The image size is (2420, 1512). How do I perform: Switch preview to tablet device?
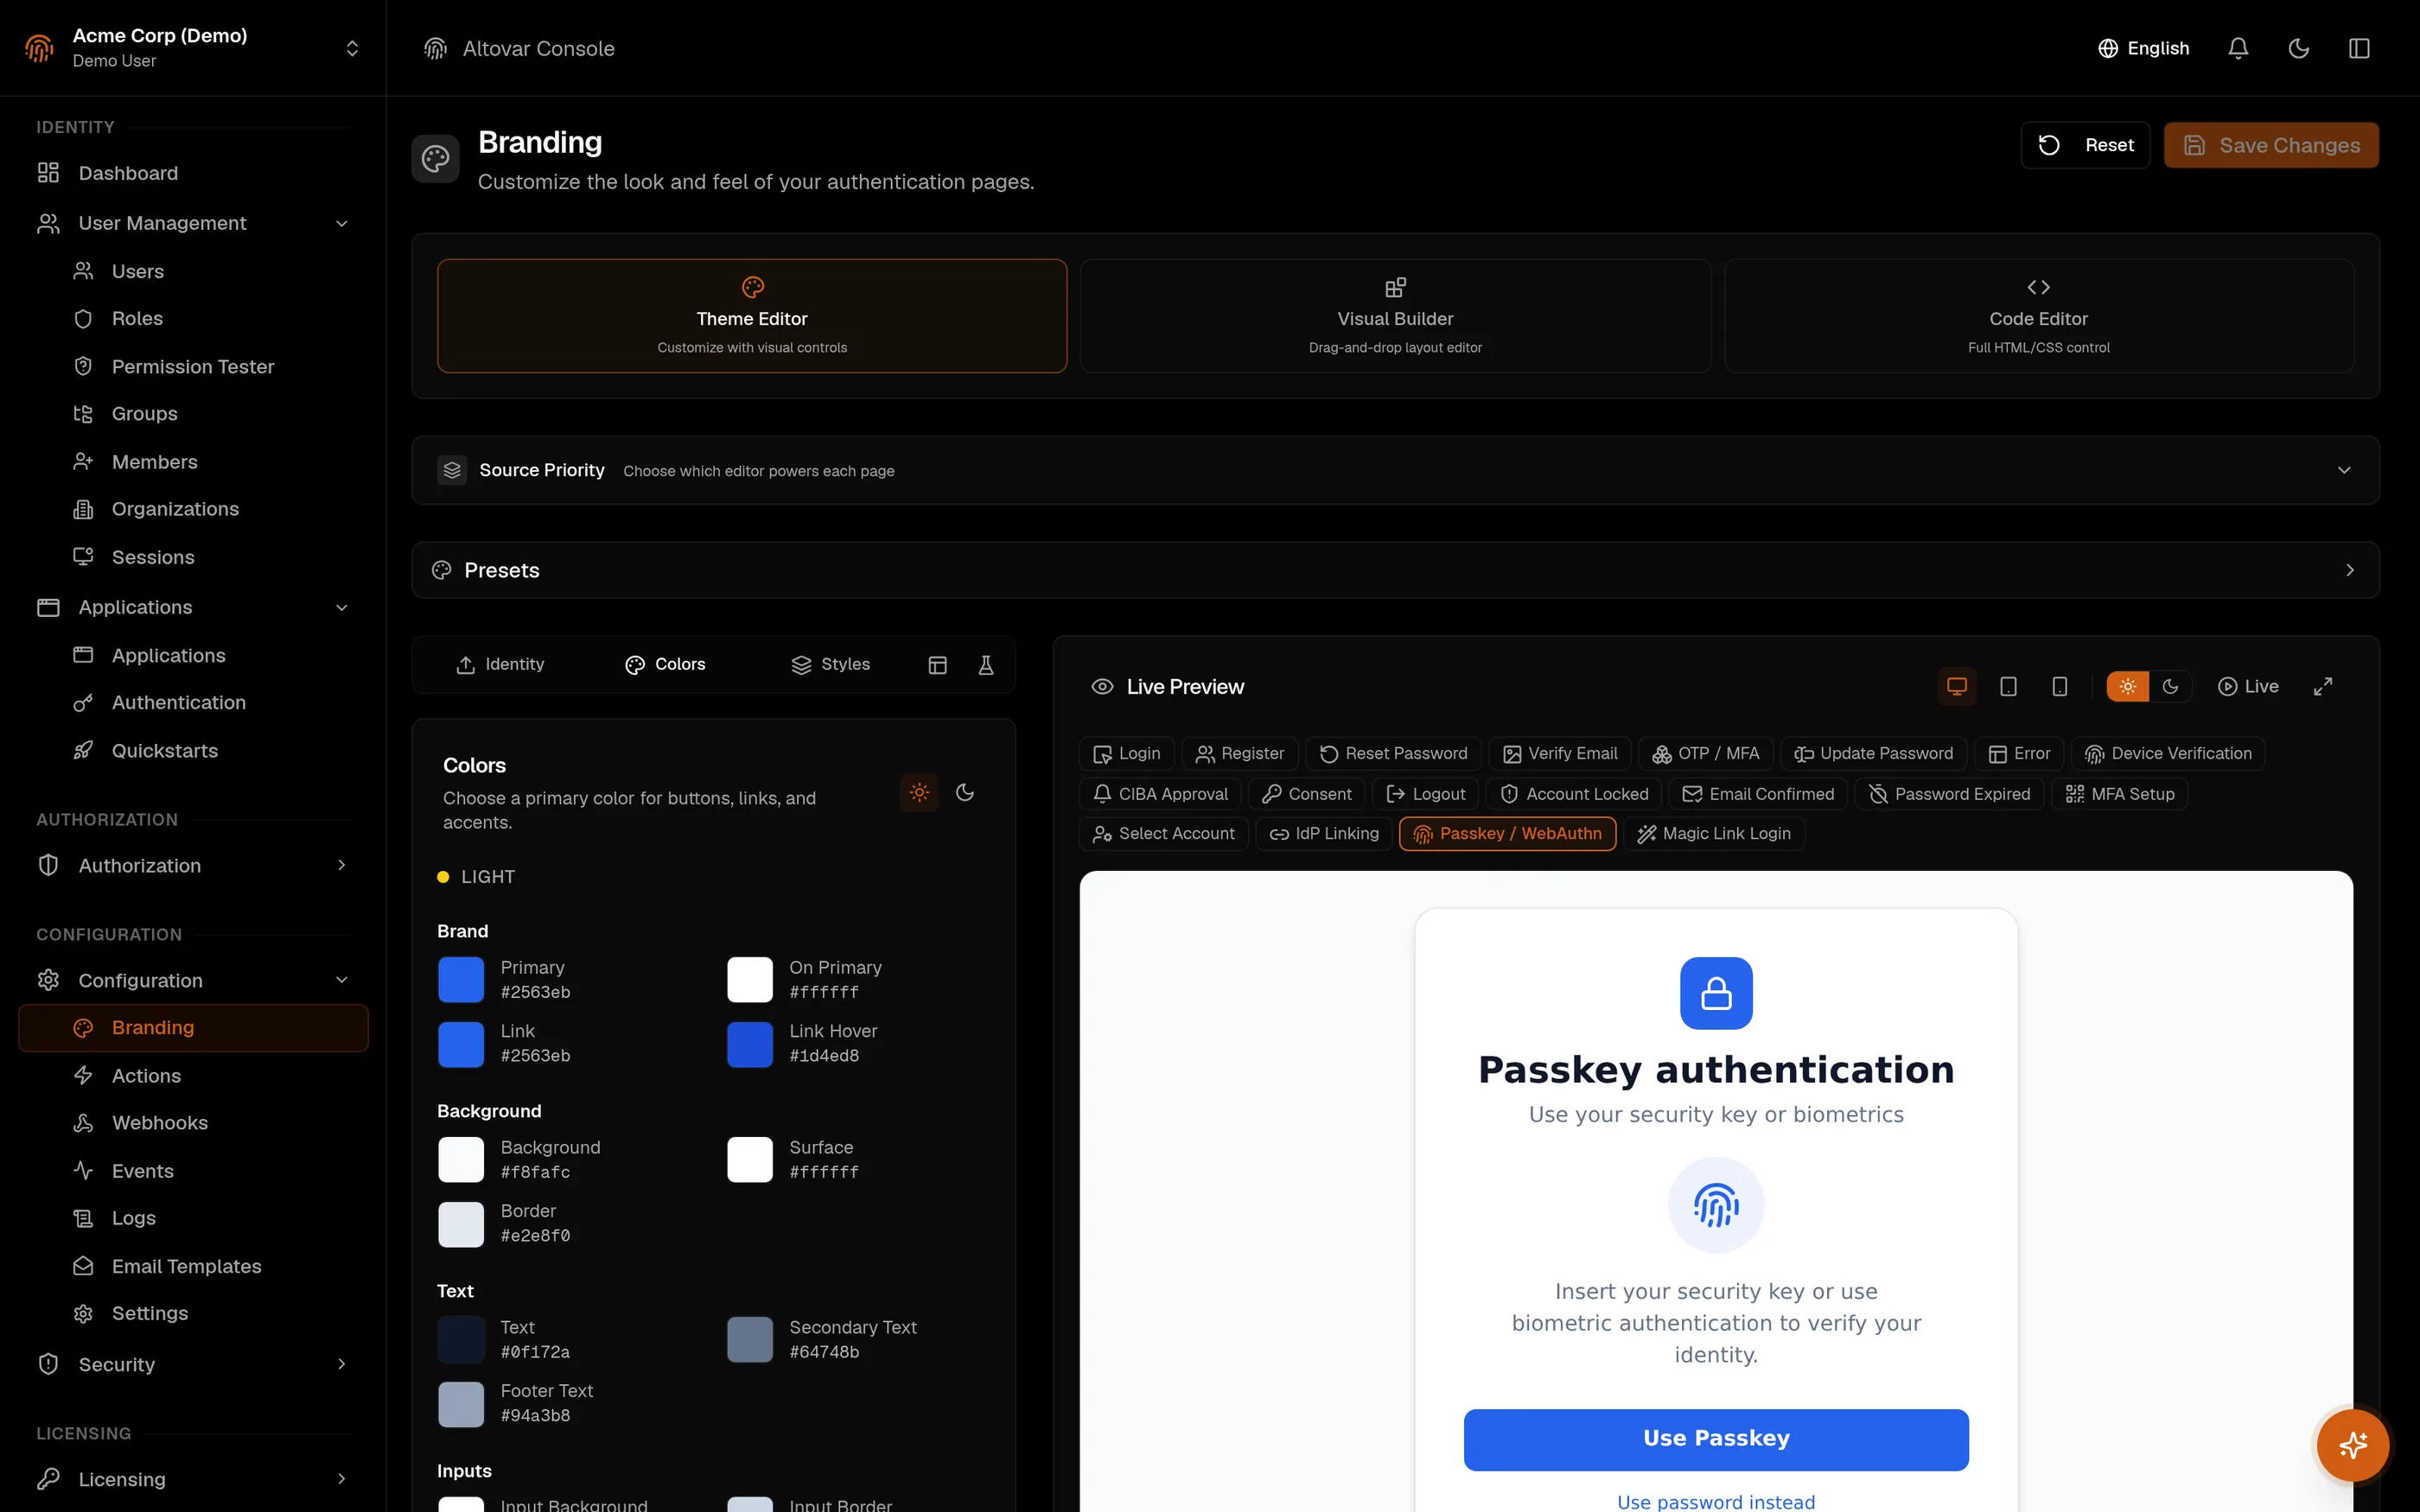point(2008,686)
